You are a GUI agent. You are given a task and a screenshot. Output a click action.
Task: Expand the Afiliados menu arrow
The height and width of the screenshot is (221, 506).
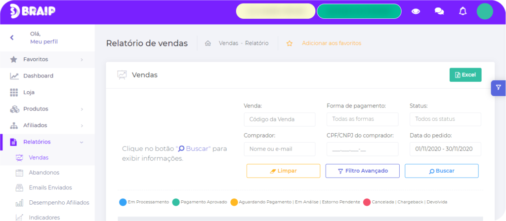pyautogui.click(x=82, y=125)
